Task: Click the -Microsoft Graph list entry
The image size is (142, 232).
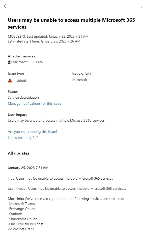Action: pyautogui.click(x=21, y=229)
